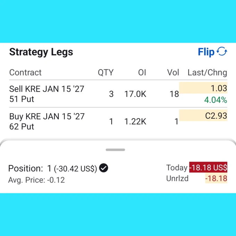Tap the Contract column header
This screenshot has height=236, width=236.
click(25, 73)
